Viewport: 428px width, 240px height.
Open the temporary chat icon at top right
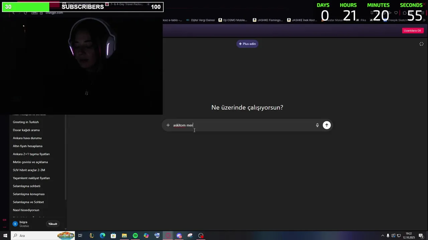click(x=421, y=44)
